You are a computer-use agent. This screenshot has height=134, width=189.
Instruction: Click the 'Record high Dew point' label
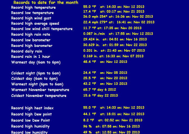(x=31, y=114)
